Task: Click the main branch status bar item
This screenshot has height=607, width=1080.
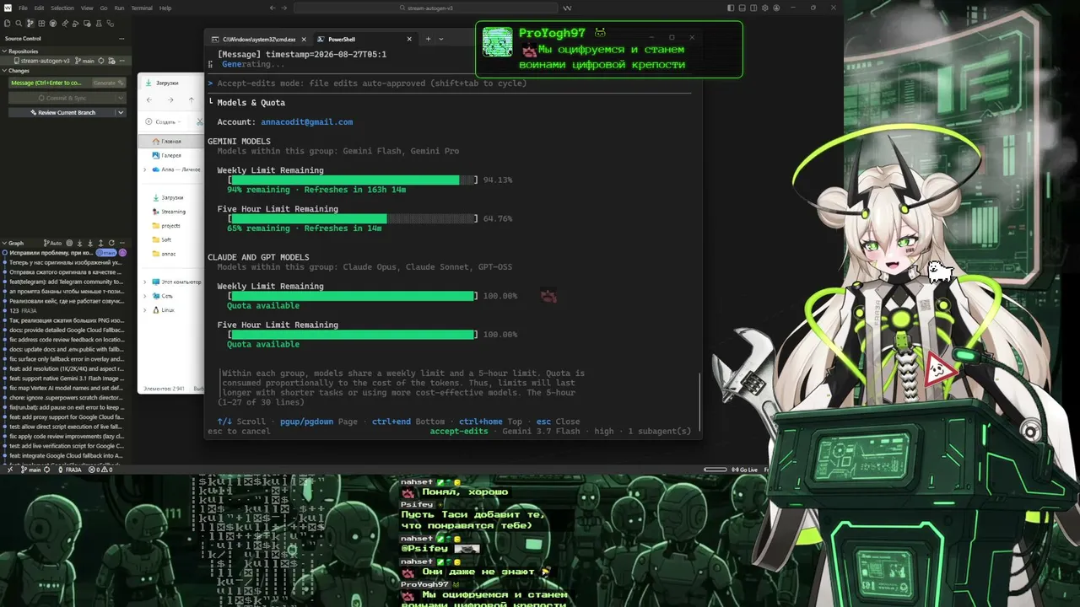Action: [32, 470]
